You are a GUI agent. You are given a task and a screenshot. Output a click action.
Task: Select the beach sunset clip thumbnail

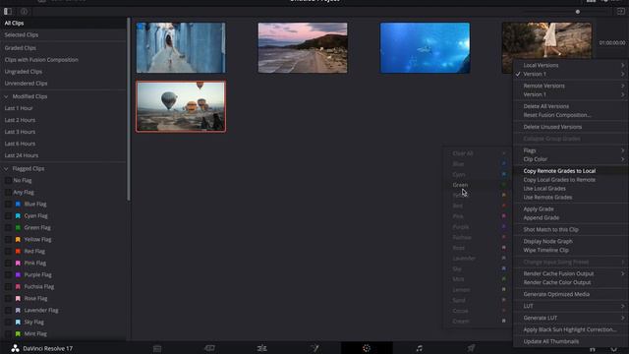tap(303, 48)
